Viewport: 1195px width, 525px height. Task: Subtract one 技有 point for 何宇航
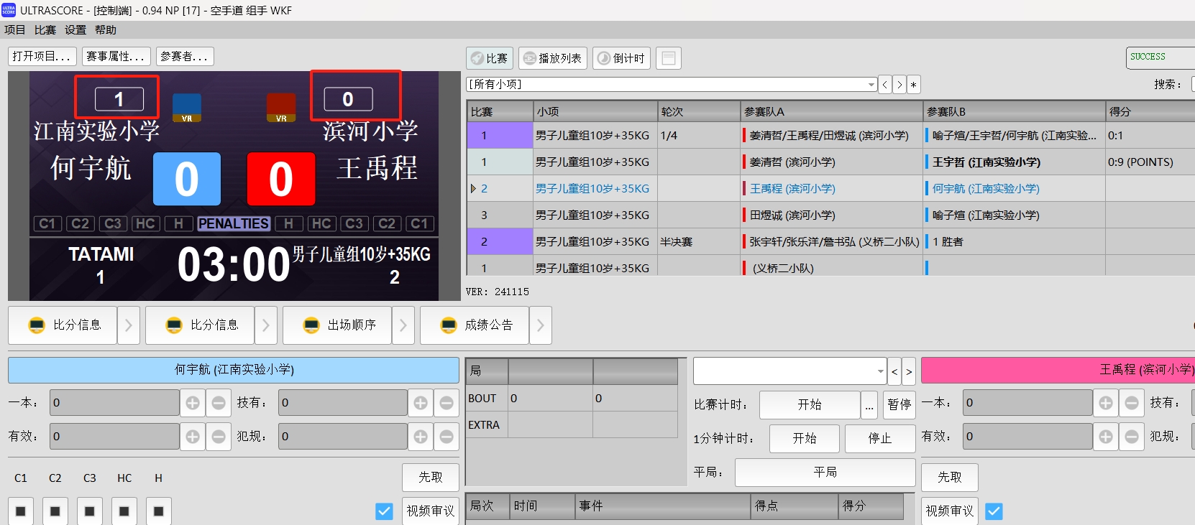tap(446, 403)
